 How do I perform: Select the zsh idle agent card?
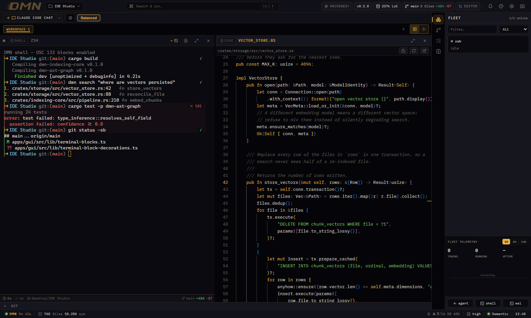coord(488,44)
